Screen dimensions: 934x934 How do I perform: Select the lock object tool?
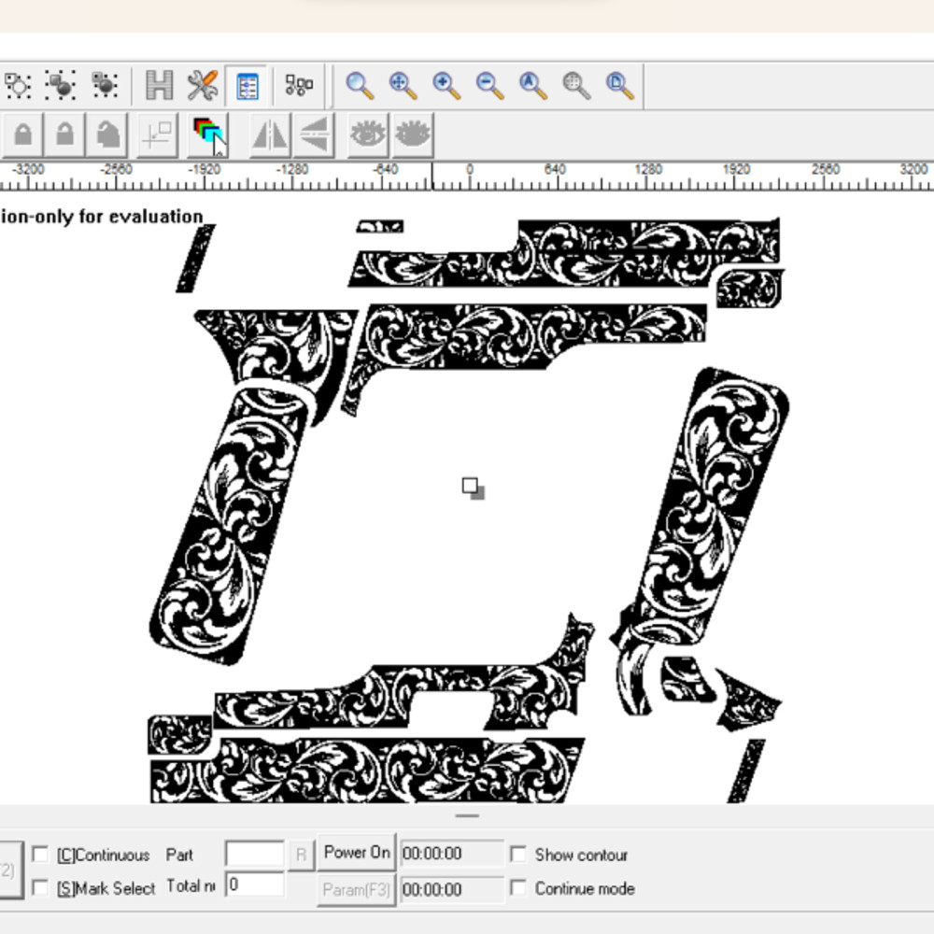coord(21,134)
